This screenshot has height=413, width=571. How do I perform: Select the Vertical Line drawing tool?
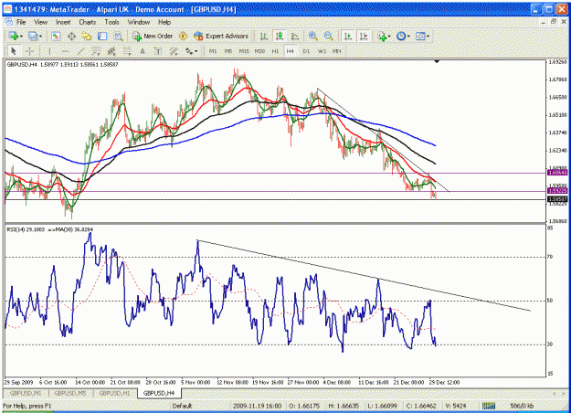pyautogui.click(x=49, y=51)
